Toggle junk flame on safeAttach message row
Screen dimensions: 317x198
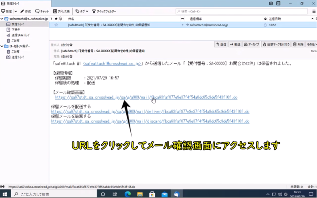(265, 25)
